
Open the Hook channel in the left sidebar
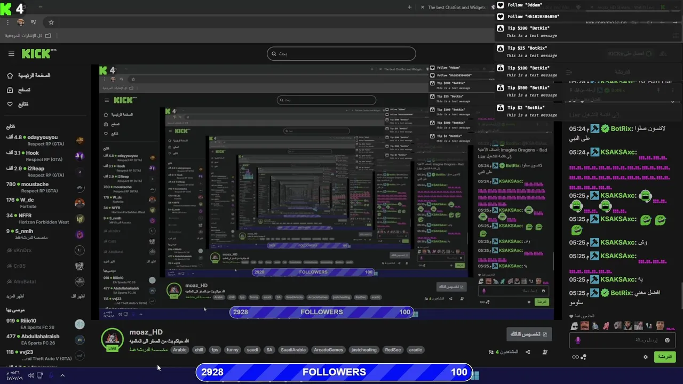click(x=45, y=156)
